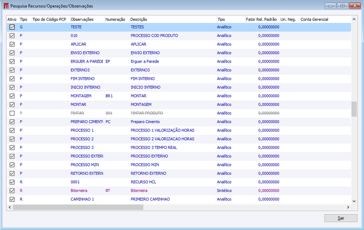Toggle Ativo checkbox for MONTAGEM row
Image resolution: width=364 pixels, height=230 pixels.
coord(12,96)
